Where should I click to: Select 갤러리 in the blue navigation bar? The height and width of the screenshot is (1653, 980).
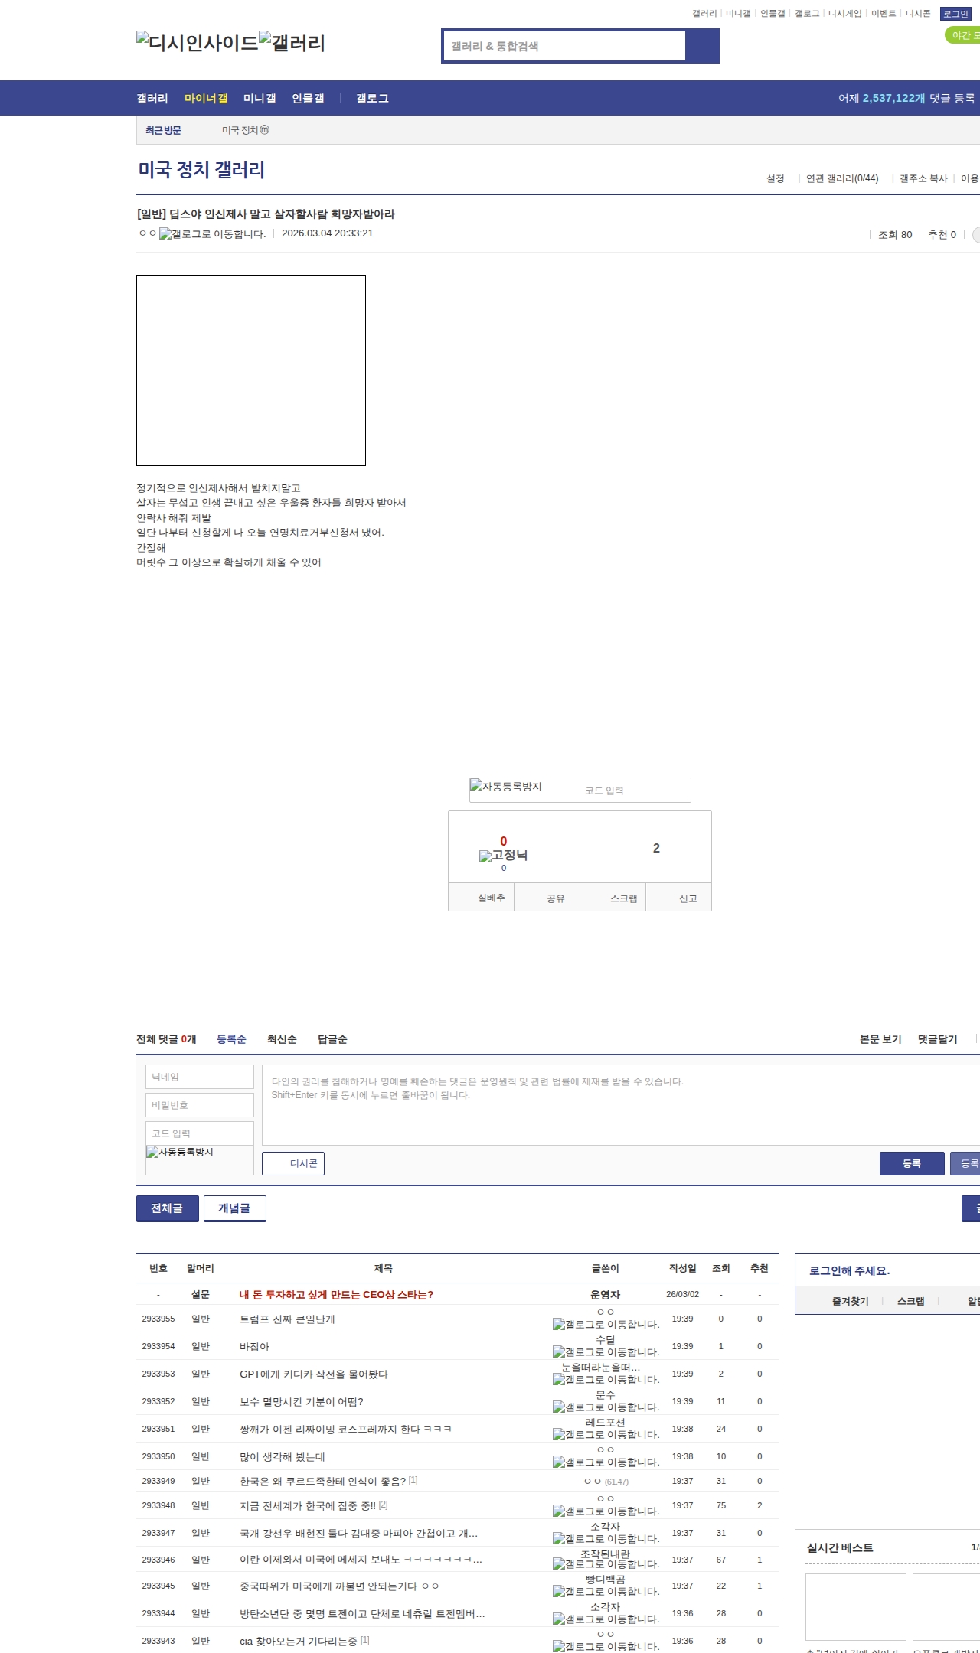point(152,99)
